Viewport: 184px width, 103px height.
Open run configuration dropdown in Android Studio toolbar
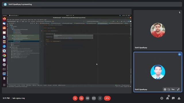tap(93, 21)
